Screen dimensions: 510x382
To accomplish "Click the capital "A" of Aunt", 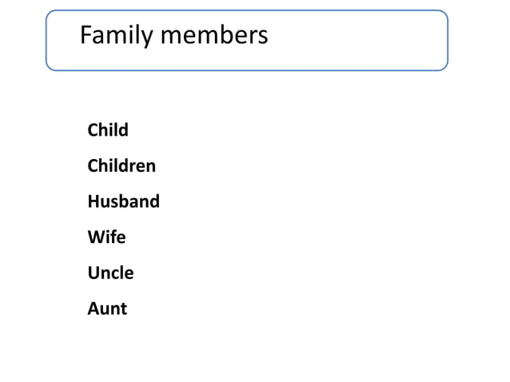I will [93, 308].
